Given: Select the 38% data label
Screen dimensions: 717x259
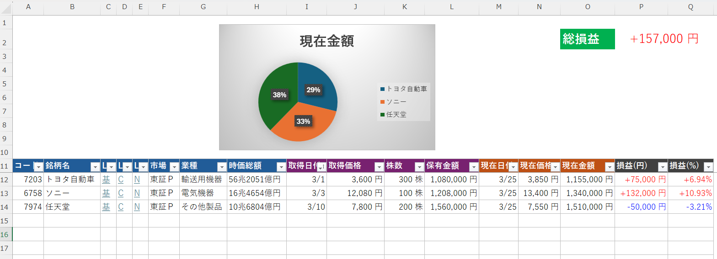Looking at the screenshot, I should coord(279,95).
